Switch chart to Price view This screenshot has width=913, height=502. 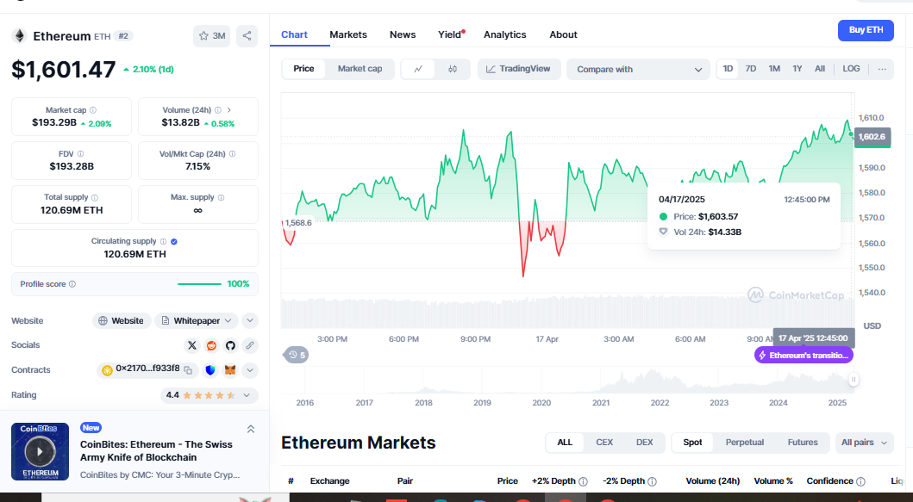[x=303, y=69]
